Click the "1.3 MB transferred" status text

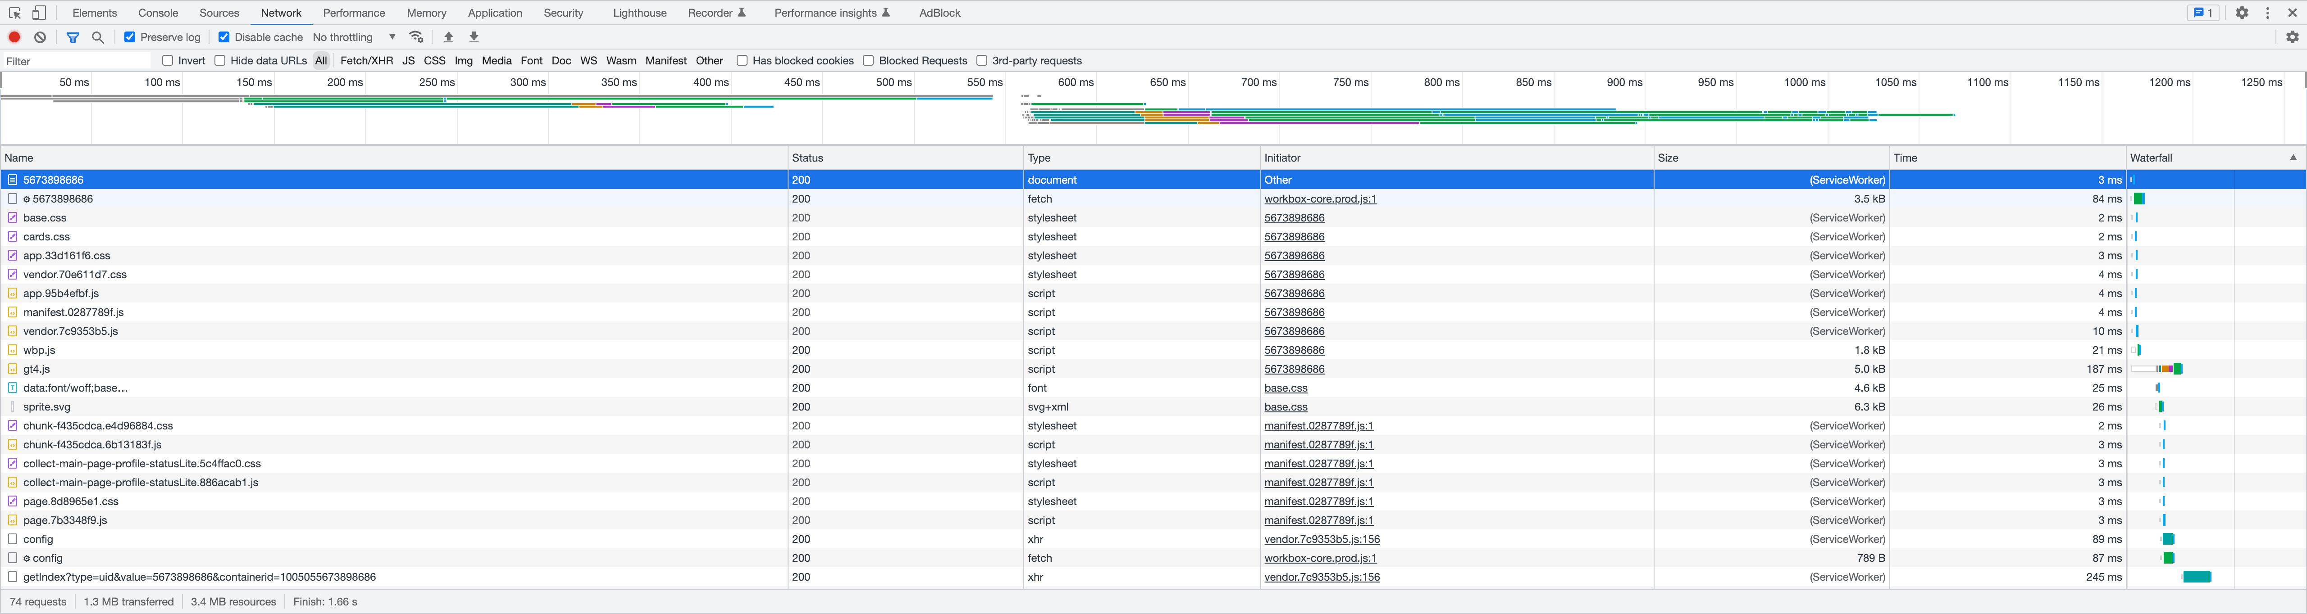coord(128,601)
